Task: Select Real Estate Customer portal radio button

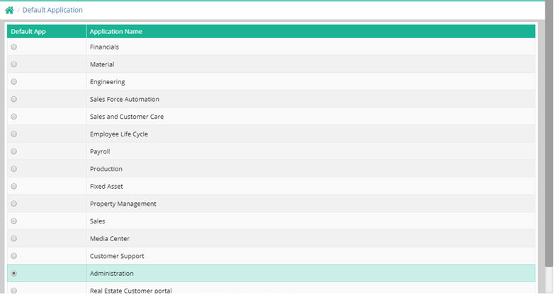Action: pyautogui.click(x=14, y=290)
